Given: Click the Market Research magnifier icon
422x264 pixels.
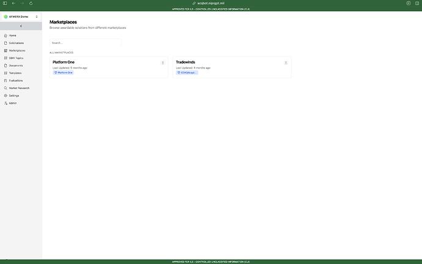Looking at the screenshot, I should click(6, 88).
